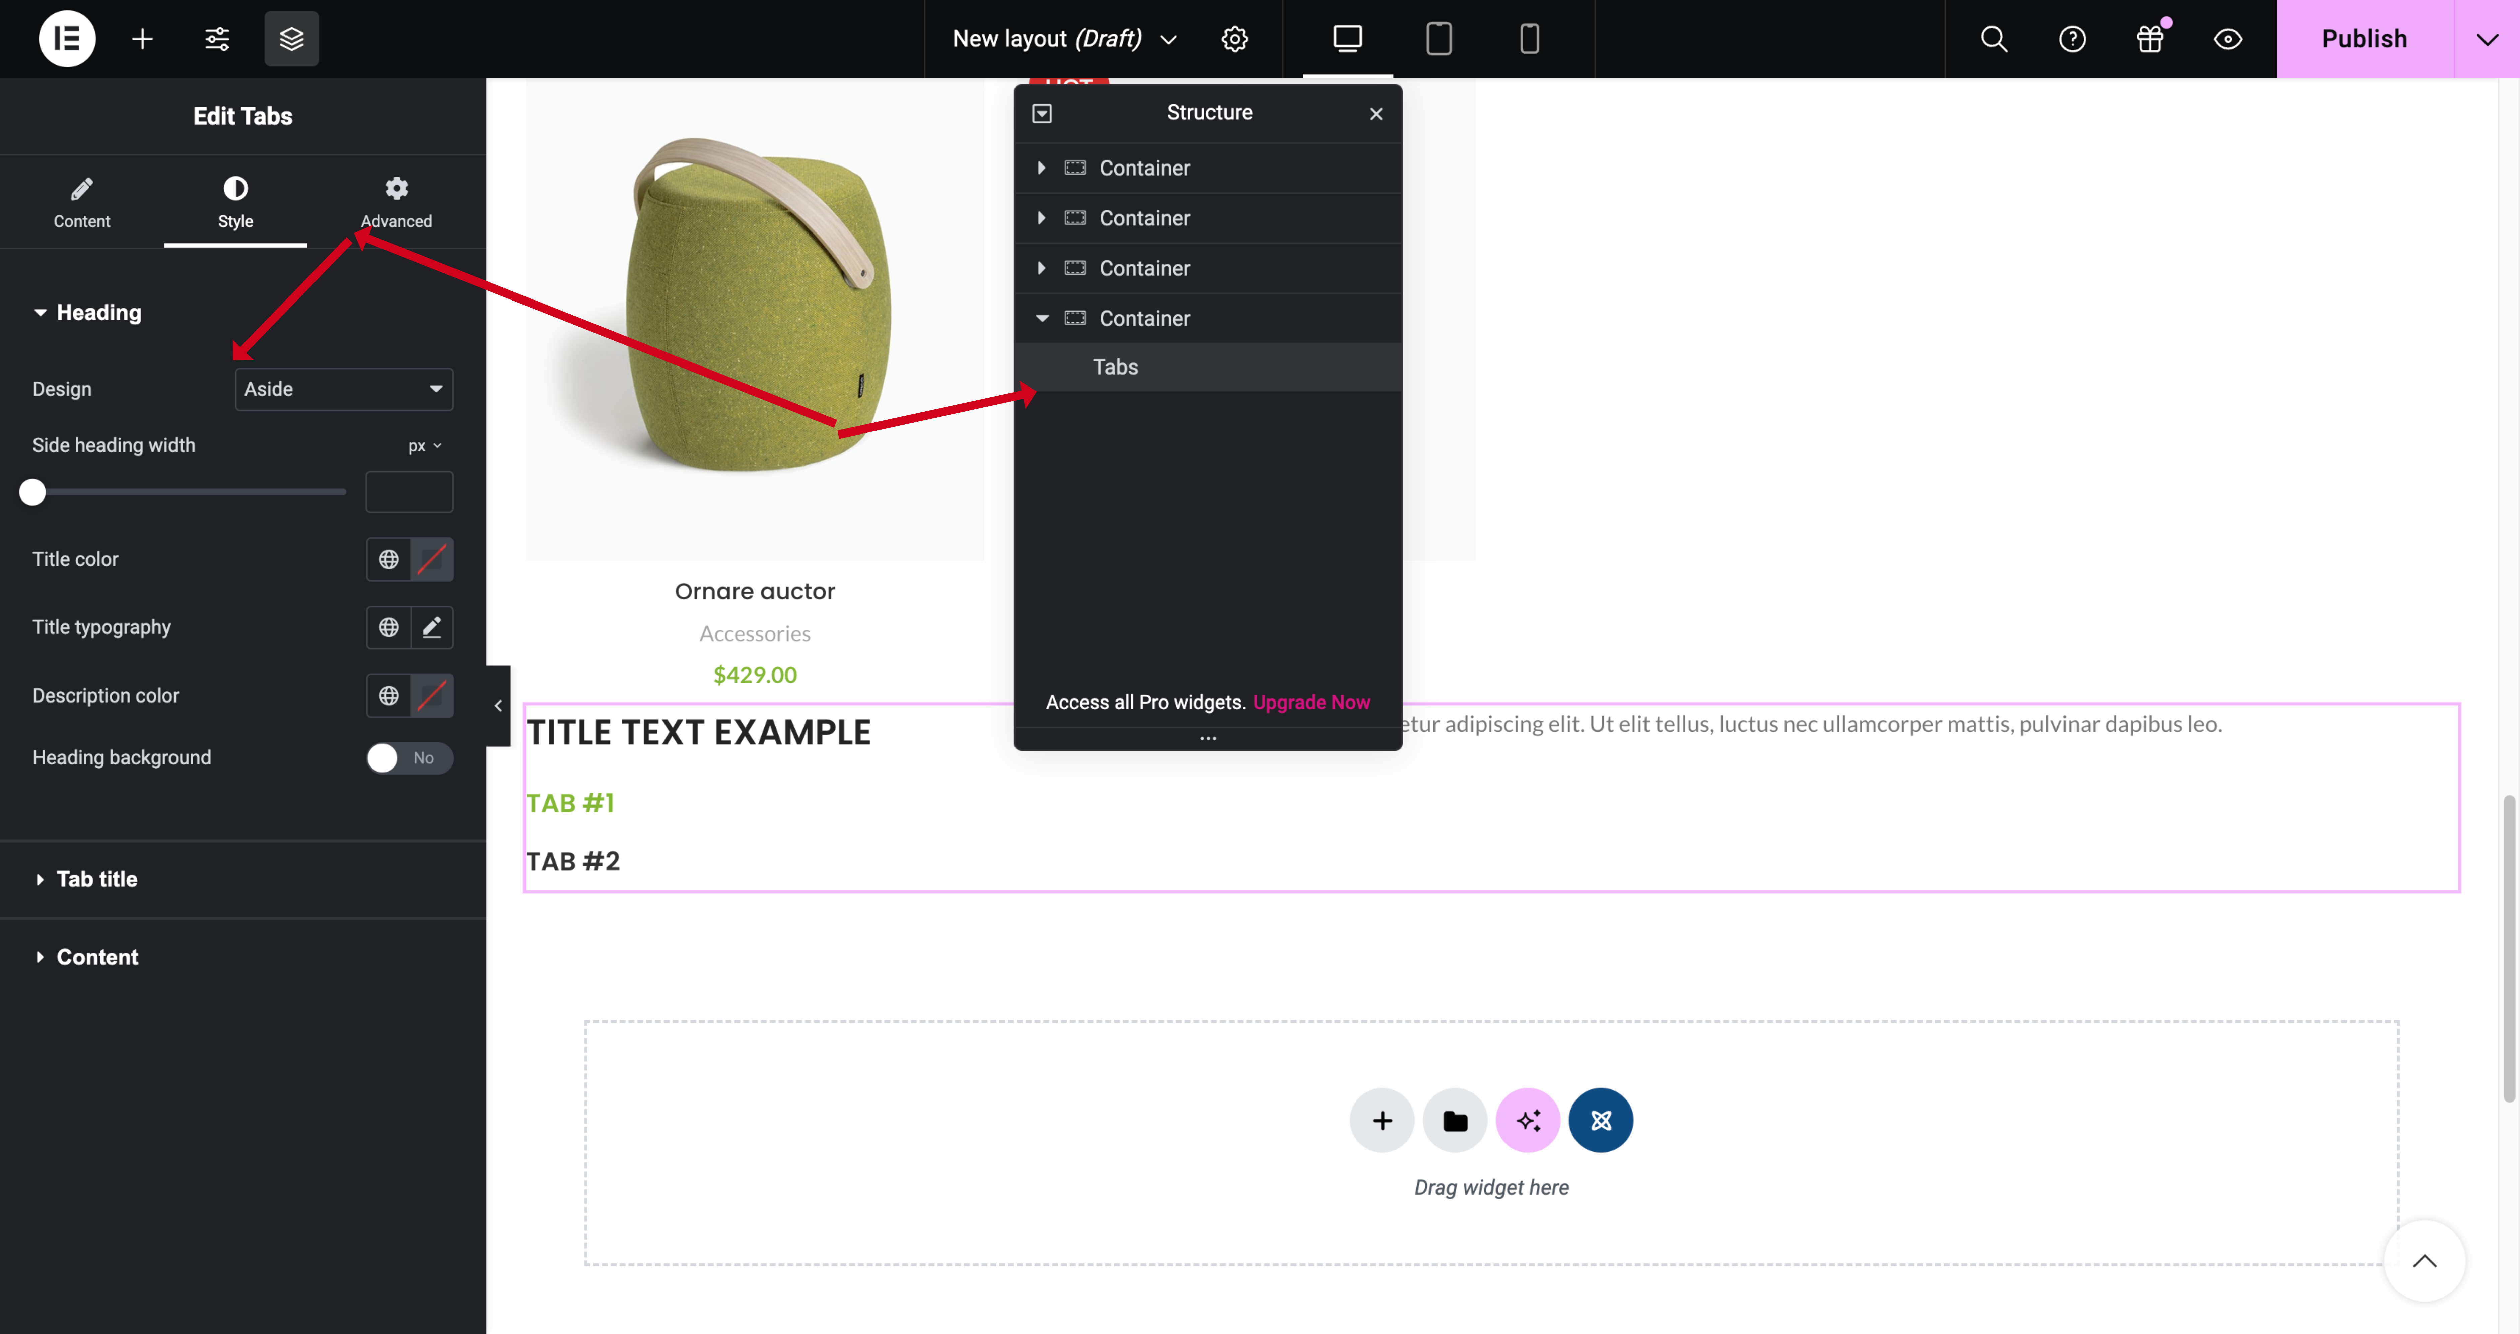Select TAB #1 in the tabs widget
Viewport: 2520px width, 1334px height.
tap(570, 804)
